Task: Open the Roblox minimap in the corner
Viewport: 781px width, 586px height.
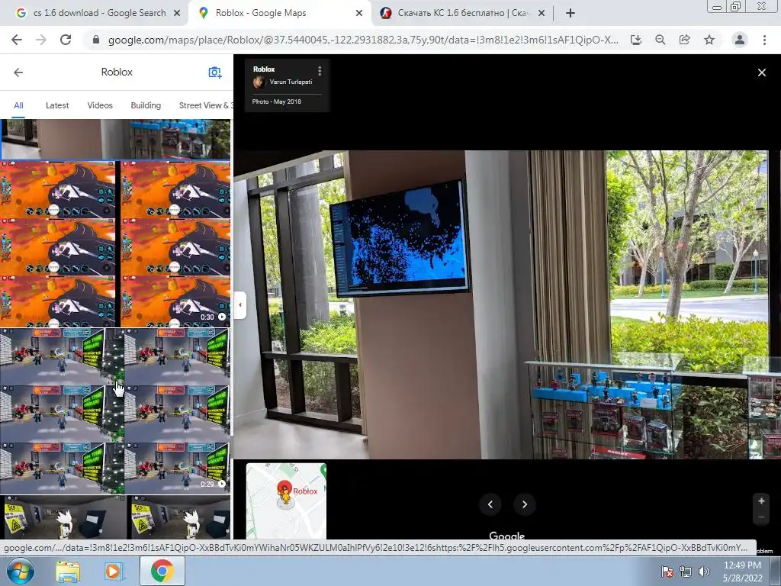Action: [287, 501]
